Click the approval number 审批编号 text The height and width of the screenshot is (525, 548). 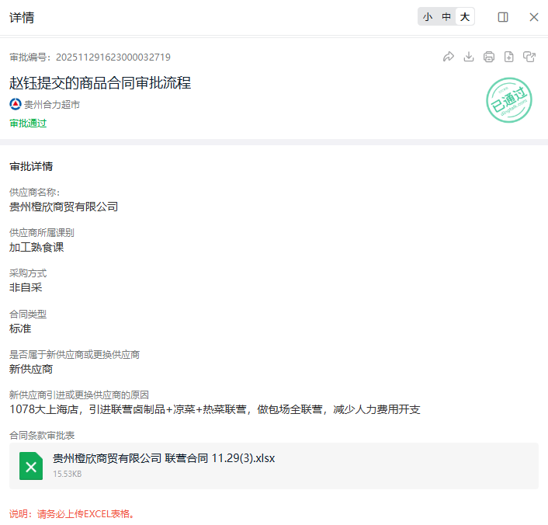(x=90, y=57)
